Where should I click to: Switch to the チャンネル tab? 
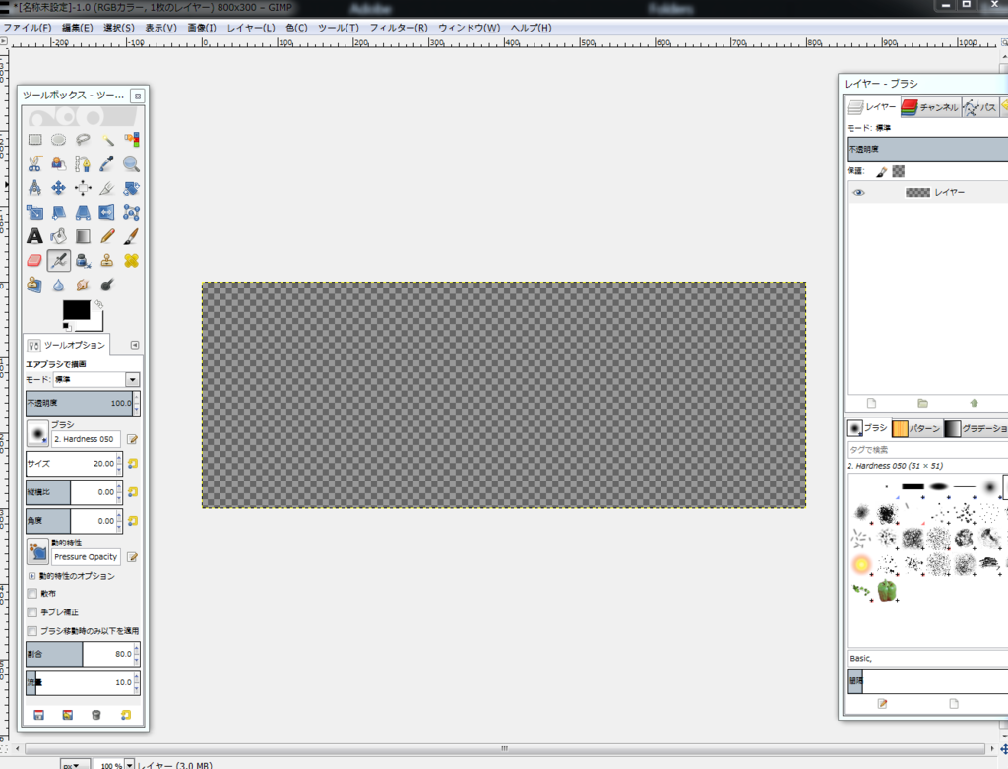[x=930, y=107]
